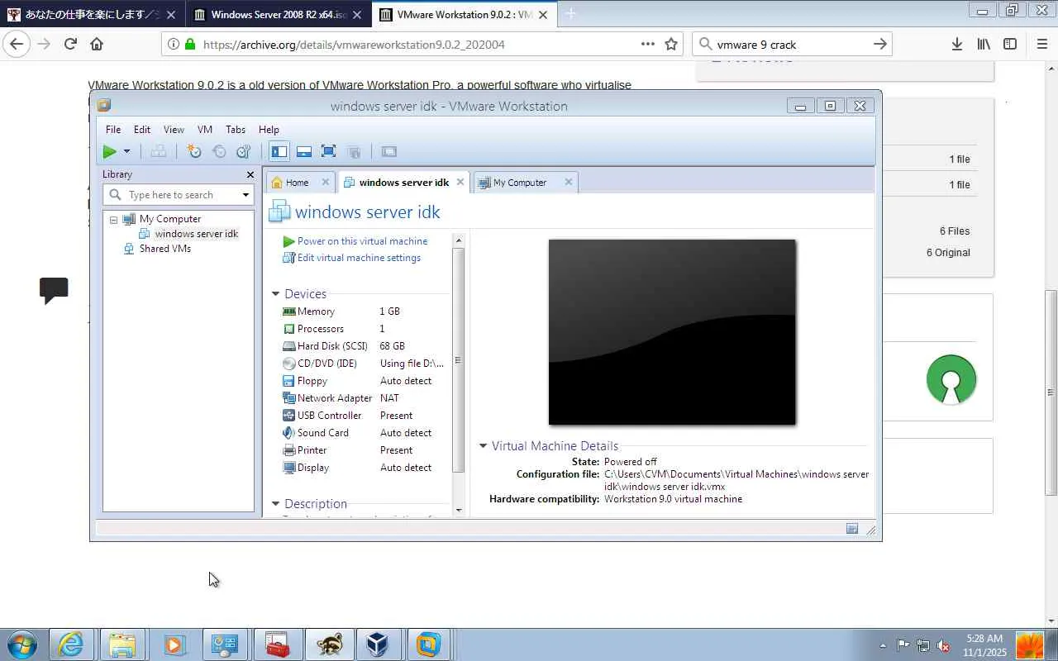
Task: Reload the archive.org page in Firefox
Action: (x=70, y=45)
